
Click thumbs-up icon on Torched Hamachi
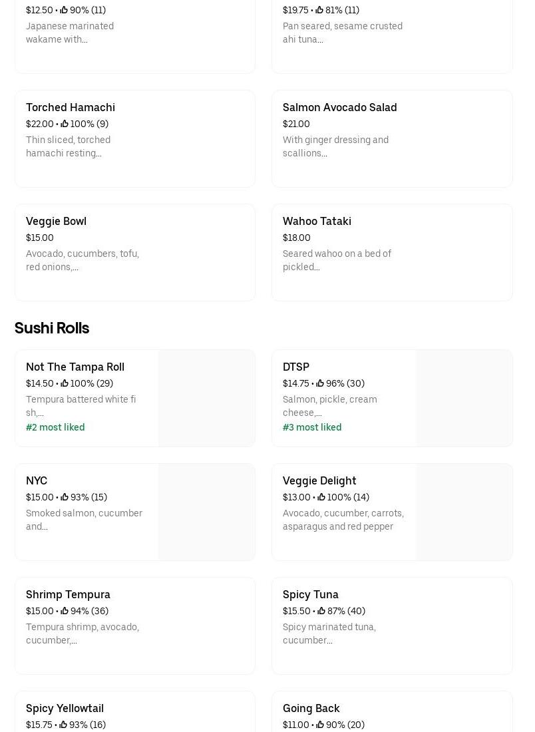coord(65,124)
